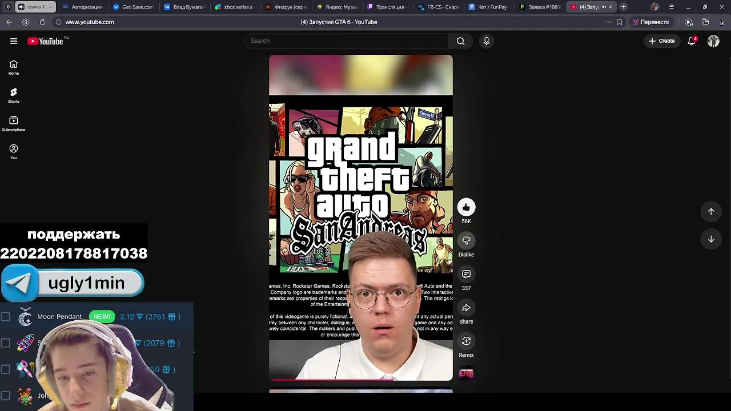Check the checkbox on the Jol... row
Viewport: 731px width, 411px height.
pos(6,396)
